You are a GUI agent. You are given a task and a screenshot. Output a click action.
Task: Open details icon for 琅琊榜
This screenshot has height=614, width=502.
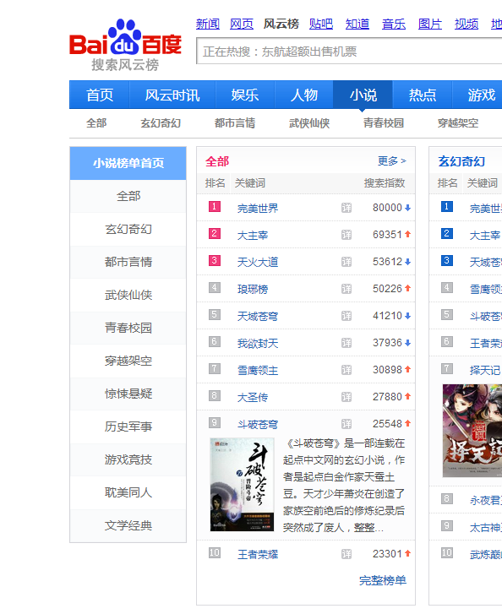click(346, 289)
